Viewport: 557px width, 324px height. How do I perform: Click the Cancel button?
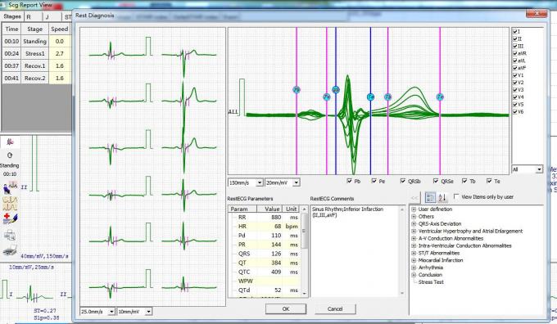(335, 308)
